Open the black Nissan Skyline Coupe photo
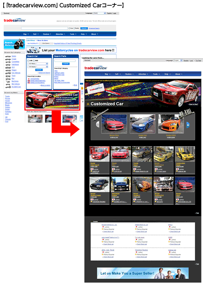The height and width of the screenshot is (284, 203). (x=99, y=185)
